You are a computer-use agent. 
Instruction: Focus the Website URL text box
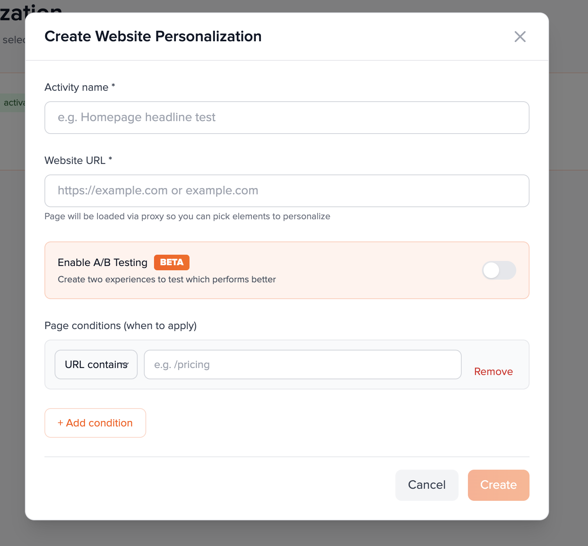[287, 191]
